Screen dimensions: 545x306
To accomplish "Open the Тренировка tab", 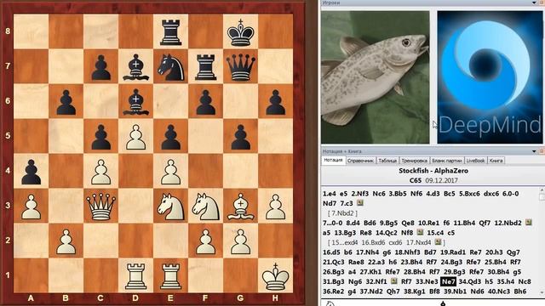I will coord(414,161).
